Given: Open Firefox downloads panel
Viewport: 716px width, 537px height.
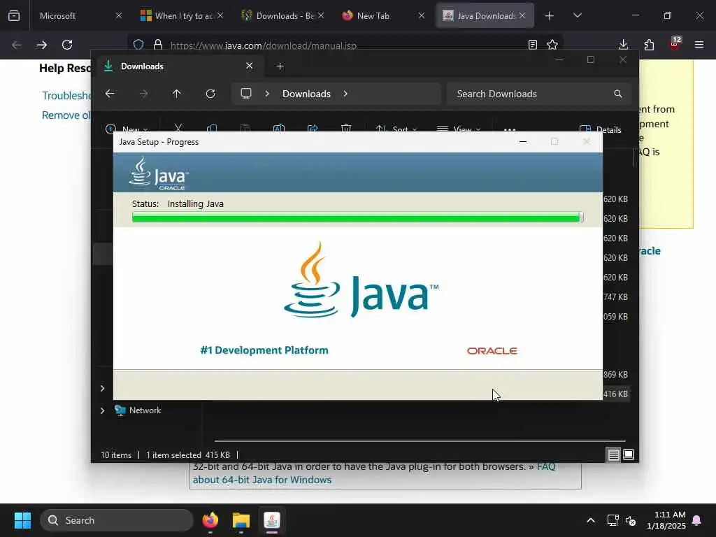Looking at the screenshot, I should pyautogui.click(x=623, y=45).
